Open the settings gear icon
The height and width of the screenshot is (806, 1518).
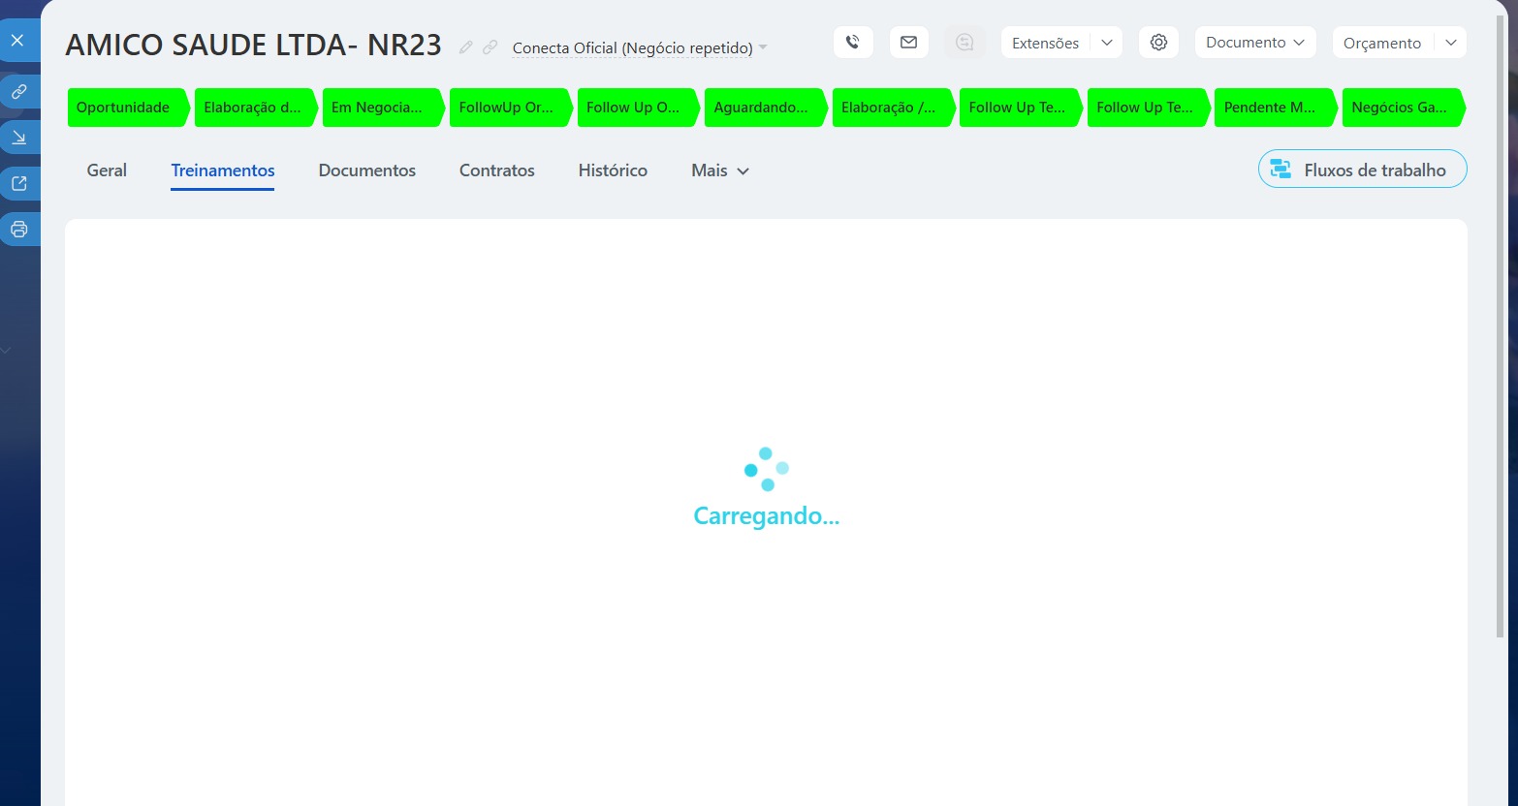pos(1158,43)
